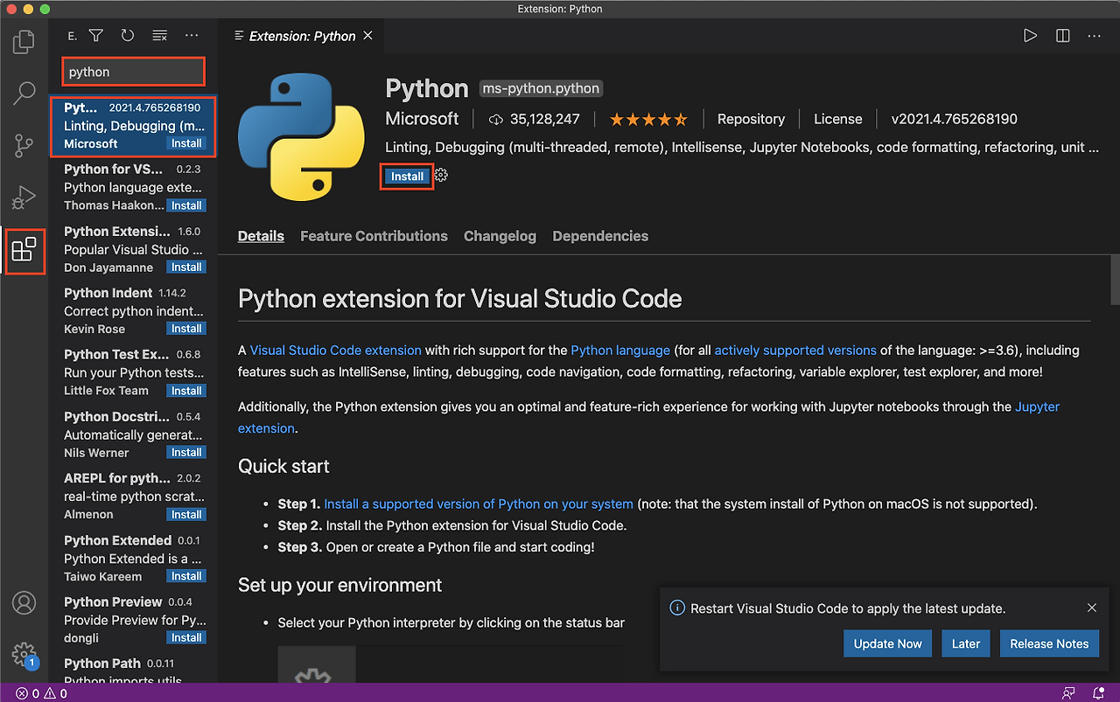Install Python Preview by dongli
Image resolution: width=1120 pixels, height=702 pixels.
click(x=186, y=638)
